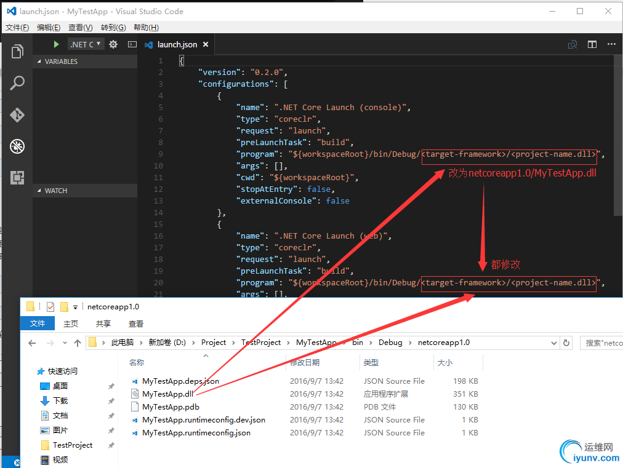The height and width of the screenshot is (468, 623).
Task: Open the debug configuration dropdown .NET C
Action: point(86,44)
